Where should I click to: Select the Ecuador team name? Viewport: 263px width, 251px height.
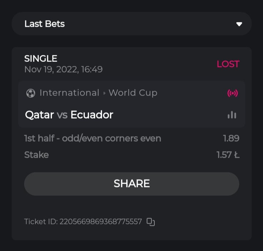pos(92,115)
